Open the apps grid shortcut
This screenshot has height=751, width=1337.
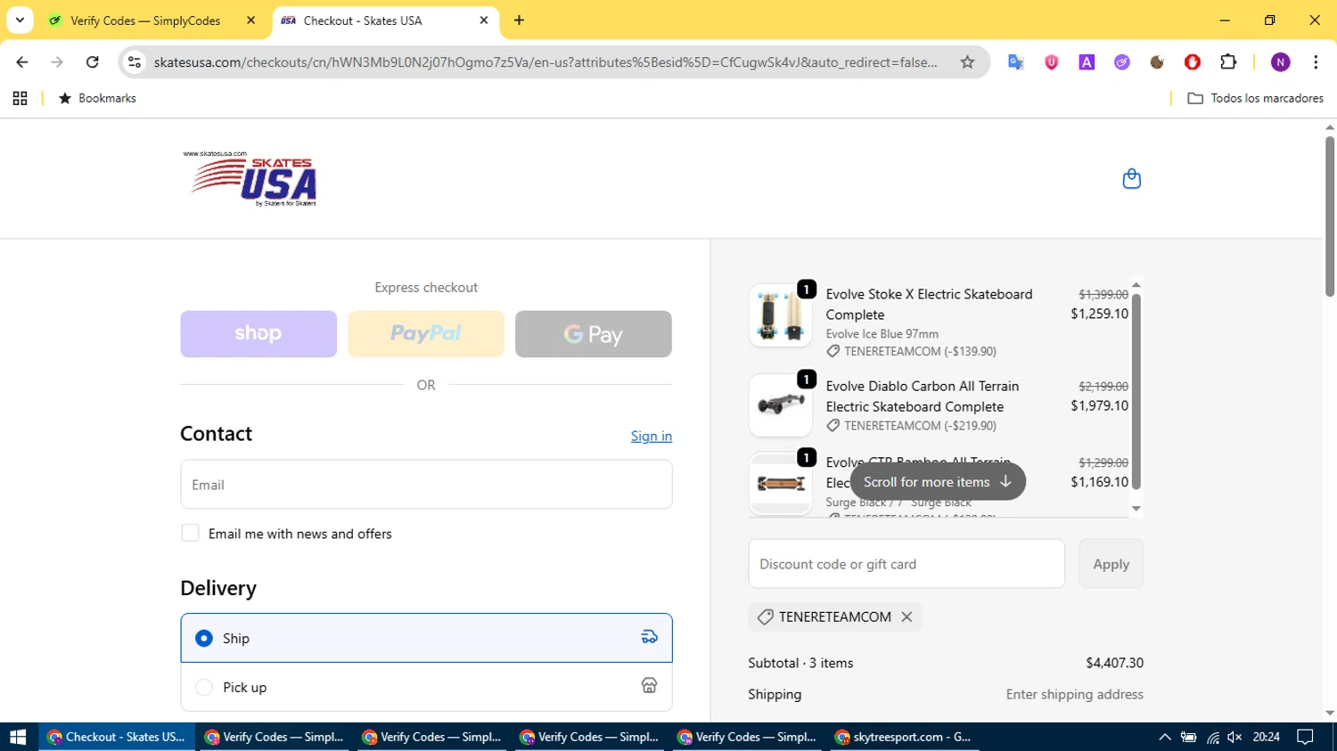tap(20, 98)
